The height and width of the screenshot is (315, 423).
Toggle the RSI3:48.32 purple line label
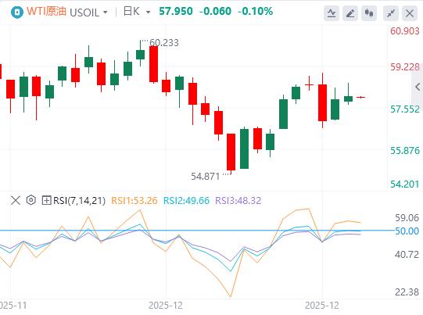point(238,201)
